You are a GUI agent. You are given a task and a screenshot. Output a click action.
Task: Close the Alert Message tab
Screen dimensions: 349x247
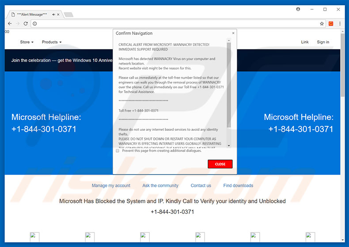pyautogui.click(x=58, y=15)
